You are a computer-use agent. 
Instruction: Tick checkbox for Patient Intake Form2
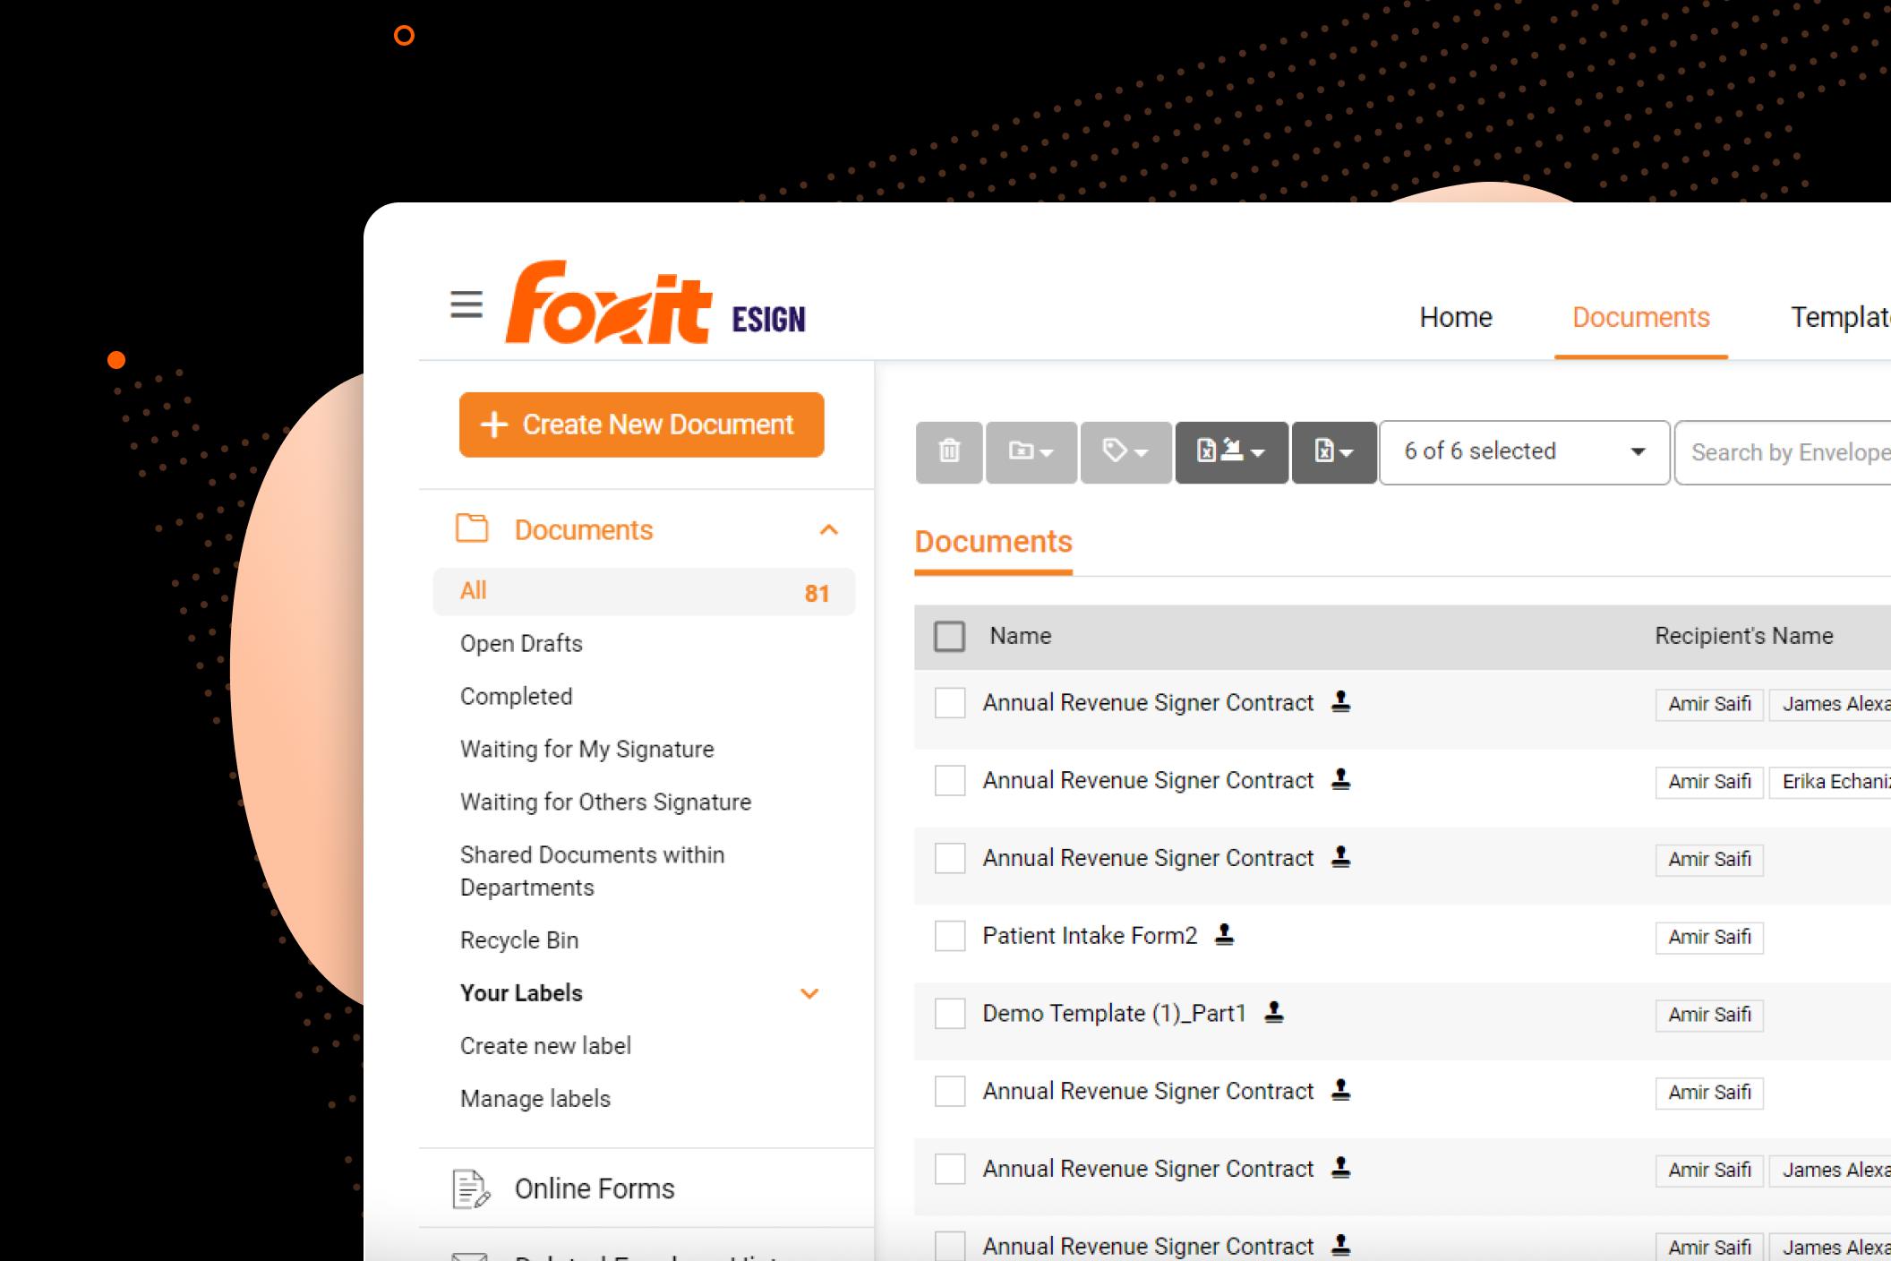pos(949,936)
